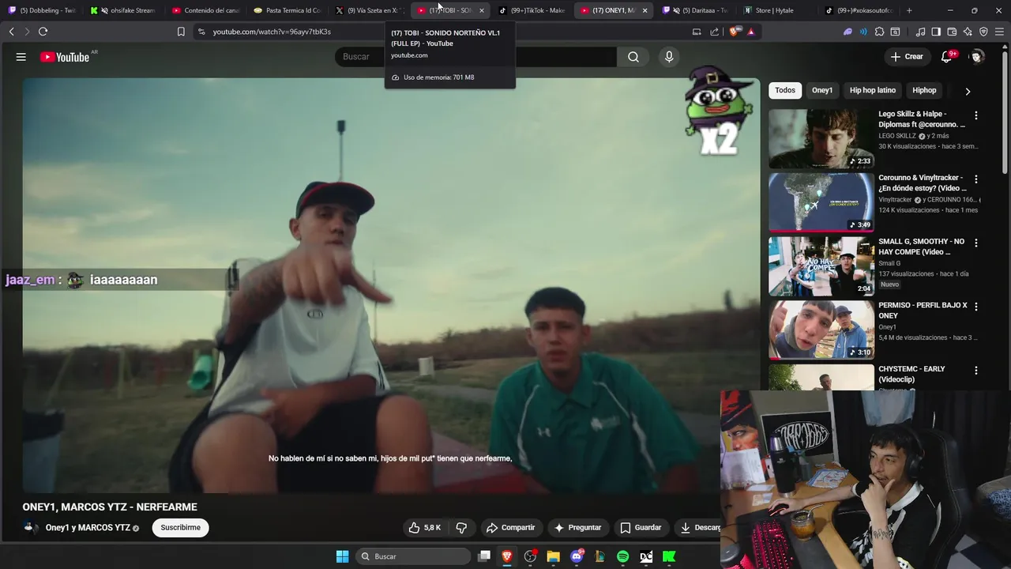Open Spotify from the taskbar
1011x569 pixels.
coord(622,556)
